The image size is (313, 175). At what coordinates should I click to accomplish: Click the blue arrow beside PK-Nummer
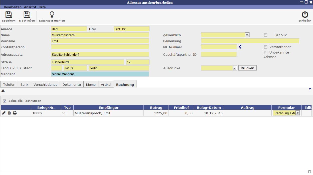coord(240,47)
